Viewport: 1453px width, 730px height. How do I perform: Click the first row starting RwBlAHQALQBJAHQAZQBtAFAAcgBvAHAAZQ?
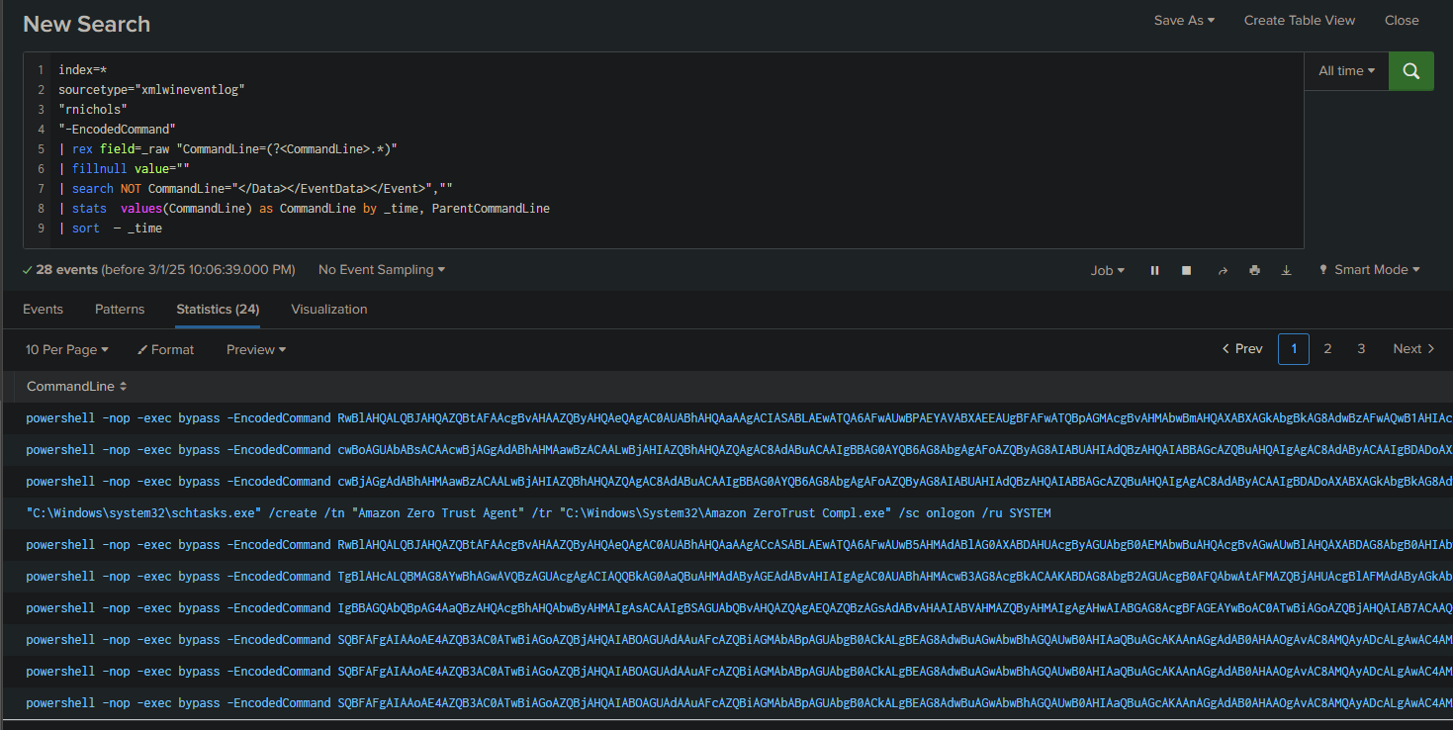click(726, 418)
